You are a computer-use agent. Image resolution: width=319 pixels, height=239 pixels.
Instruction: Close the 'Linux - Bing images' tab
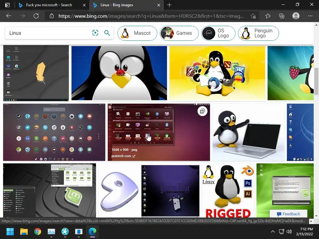[159, 5]
